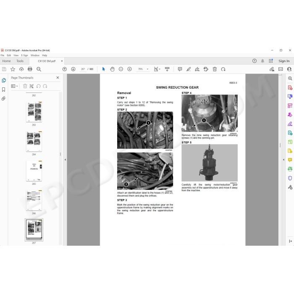
Task: Click the Sign In button
Action: pyautogui.click(x=284, y=61)
